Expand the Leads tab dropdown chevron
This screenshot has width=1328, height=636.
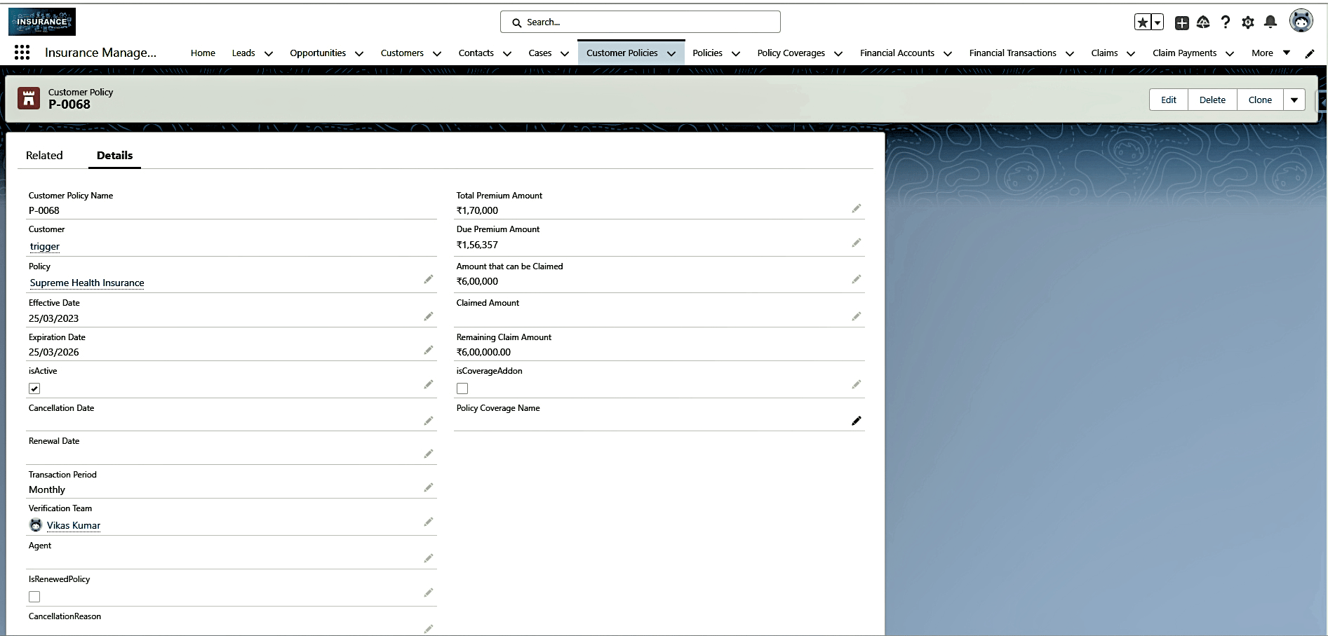click(x=269, y=53)
